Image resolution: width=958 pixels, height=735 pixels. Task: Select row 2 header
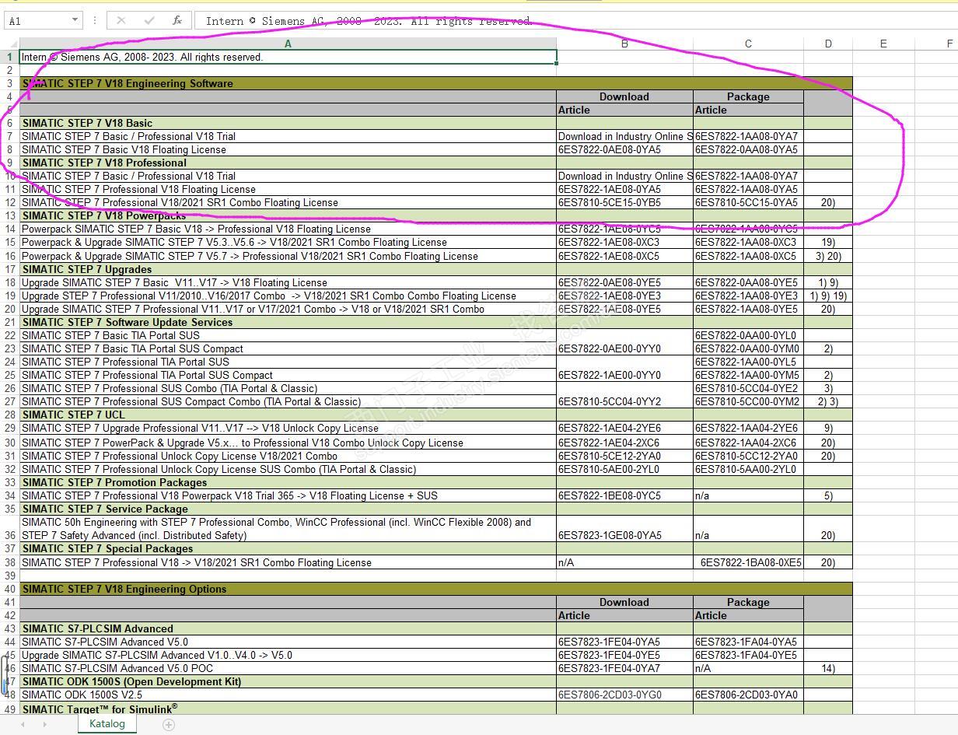click(10, 70)
